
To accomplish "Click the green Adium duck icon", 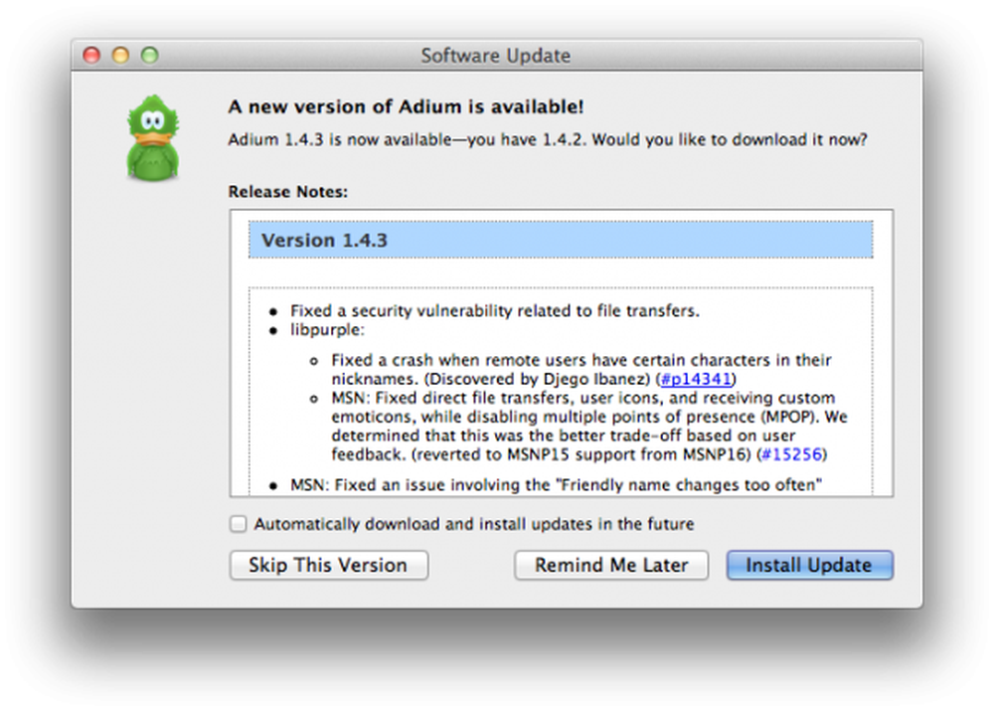I will pos(153,135).
